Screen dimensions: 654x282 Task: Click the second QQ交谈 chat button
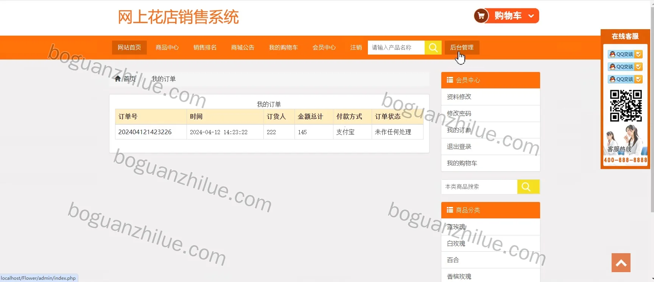pyautogui.click(x=625, y=67)
